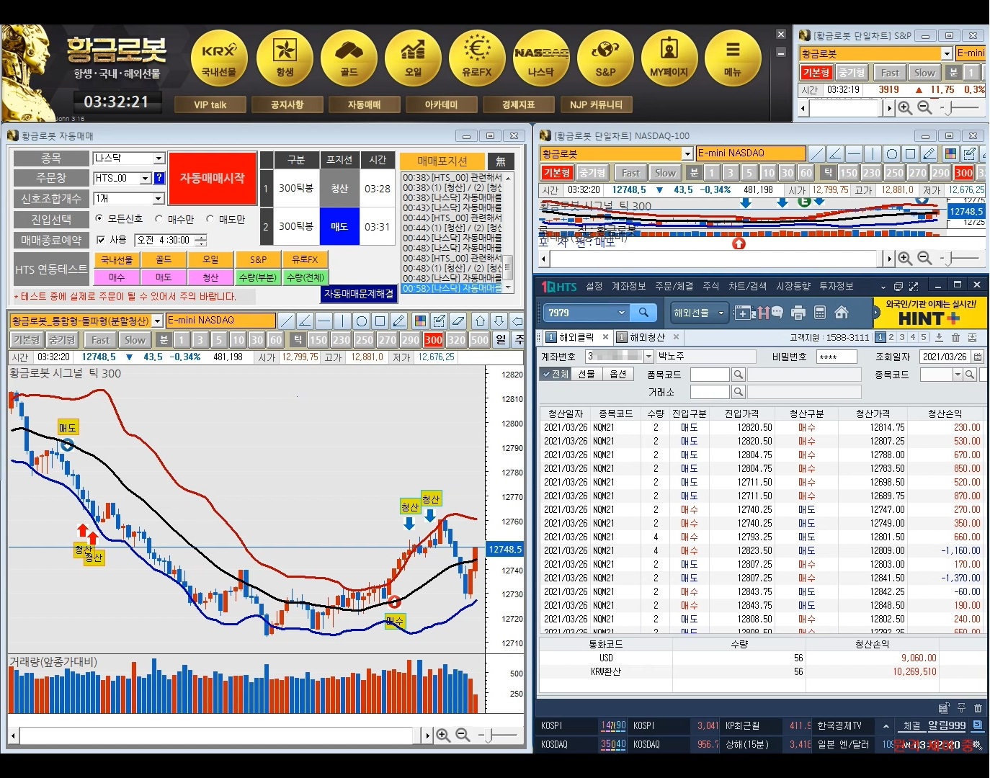Toggle the 기본형 mode in NASDAQ-100 chart window
Viewport: 990px width, 778px height.
[557, 173]
